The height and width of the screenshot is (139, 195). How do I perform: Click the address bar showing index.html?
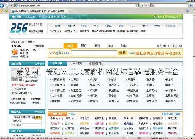[x=75, y=5]
